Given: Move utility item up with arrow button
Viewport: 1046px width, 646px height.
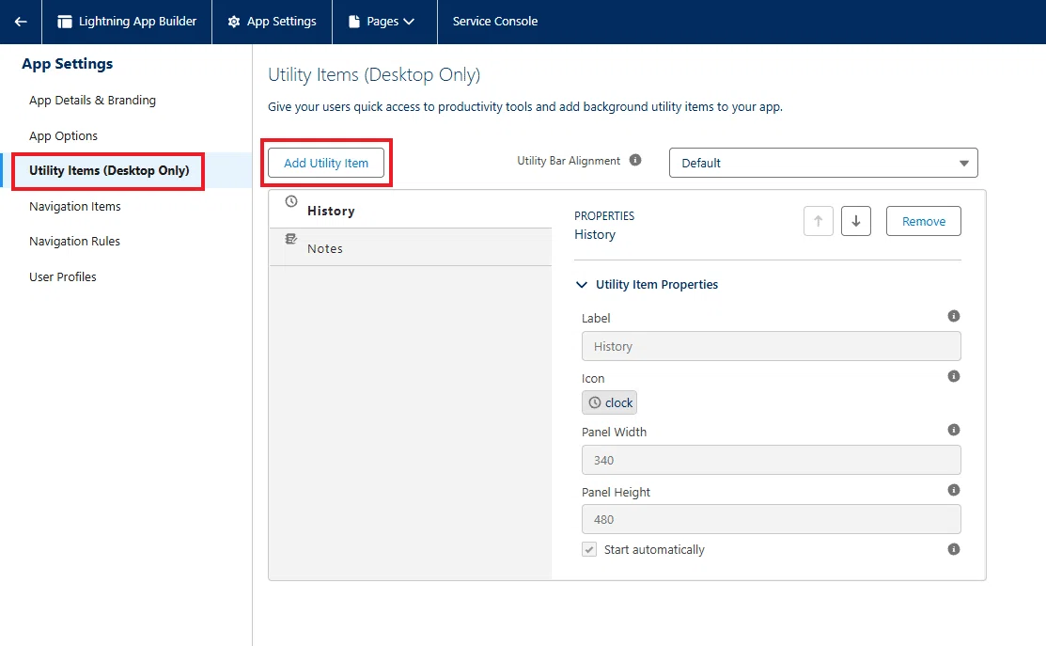Looking at the screenshot, I should pos(819,221).
